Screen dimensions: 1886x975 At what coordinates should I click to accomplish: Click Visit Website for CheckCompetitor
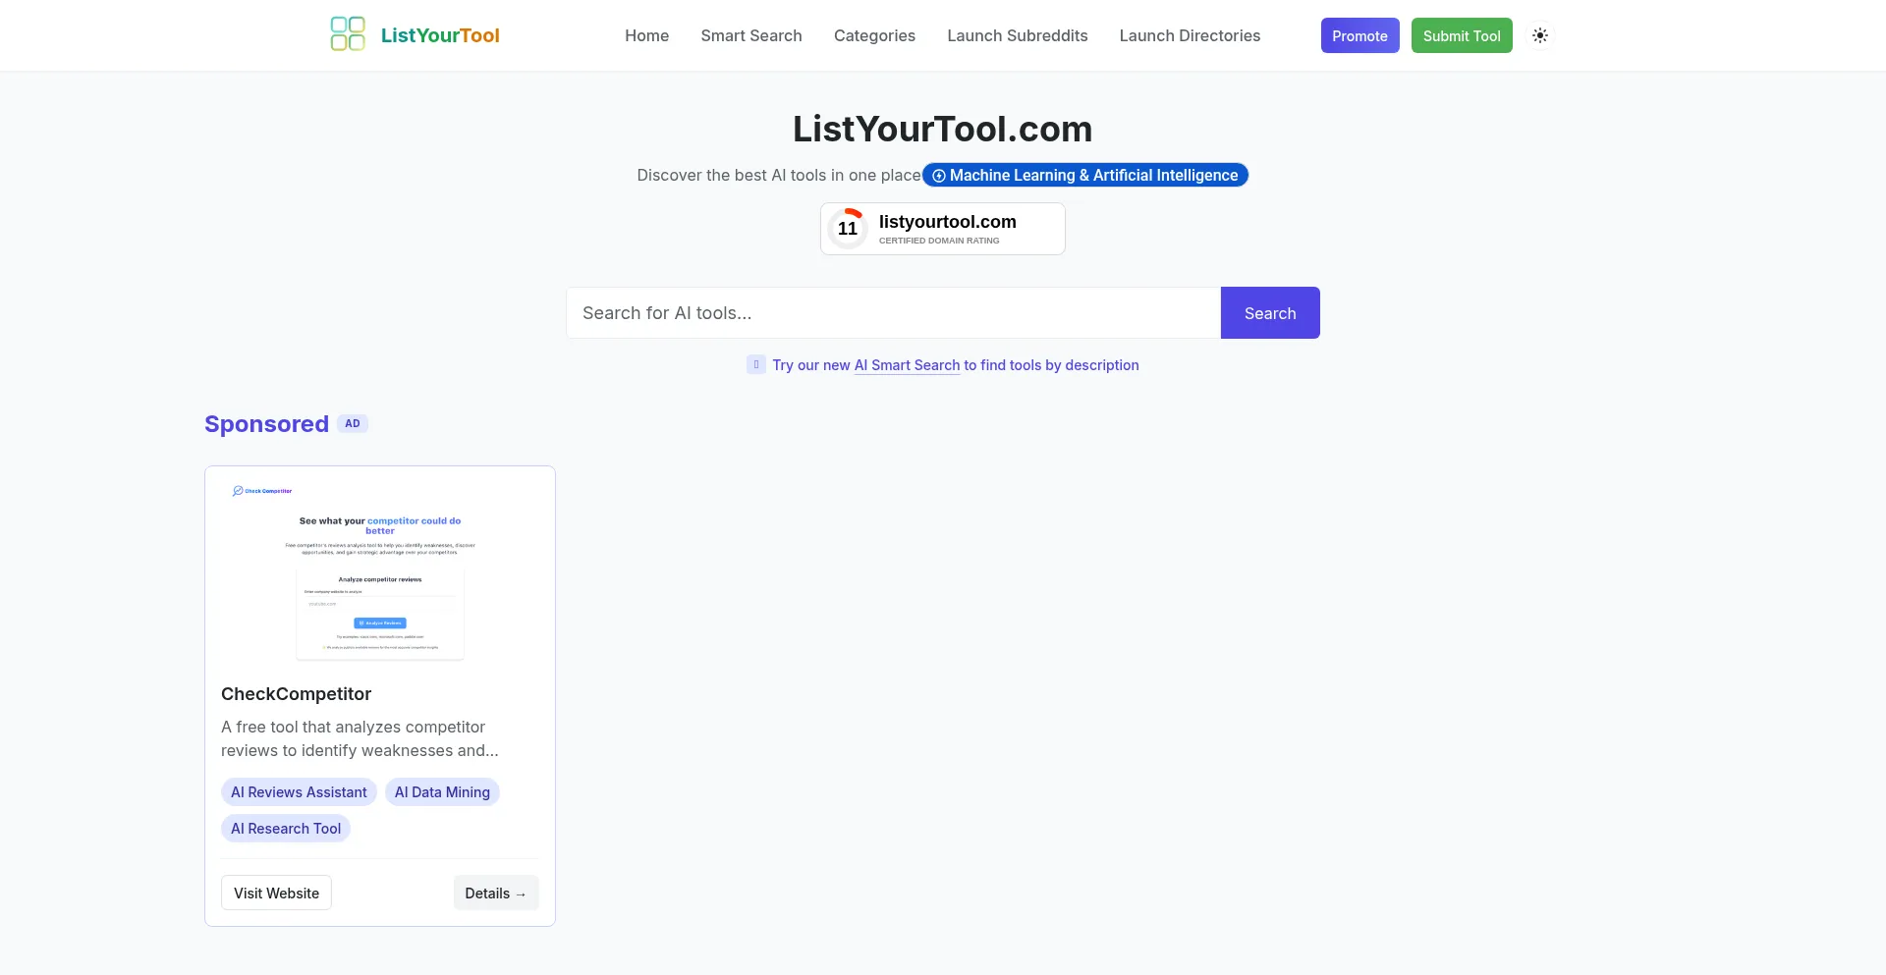point(276,893)
